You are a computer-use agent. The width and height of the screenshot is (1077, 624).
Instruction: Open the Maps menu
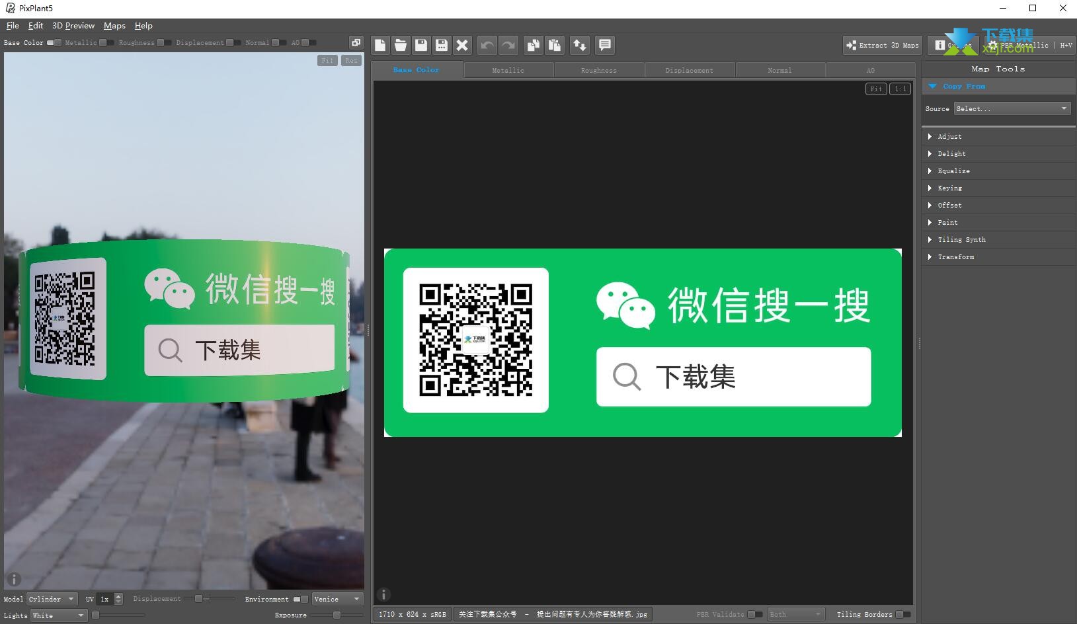114,26
